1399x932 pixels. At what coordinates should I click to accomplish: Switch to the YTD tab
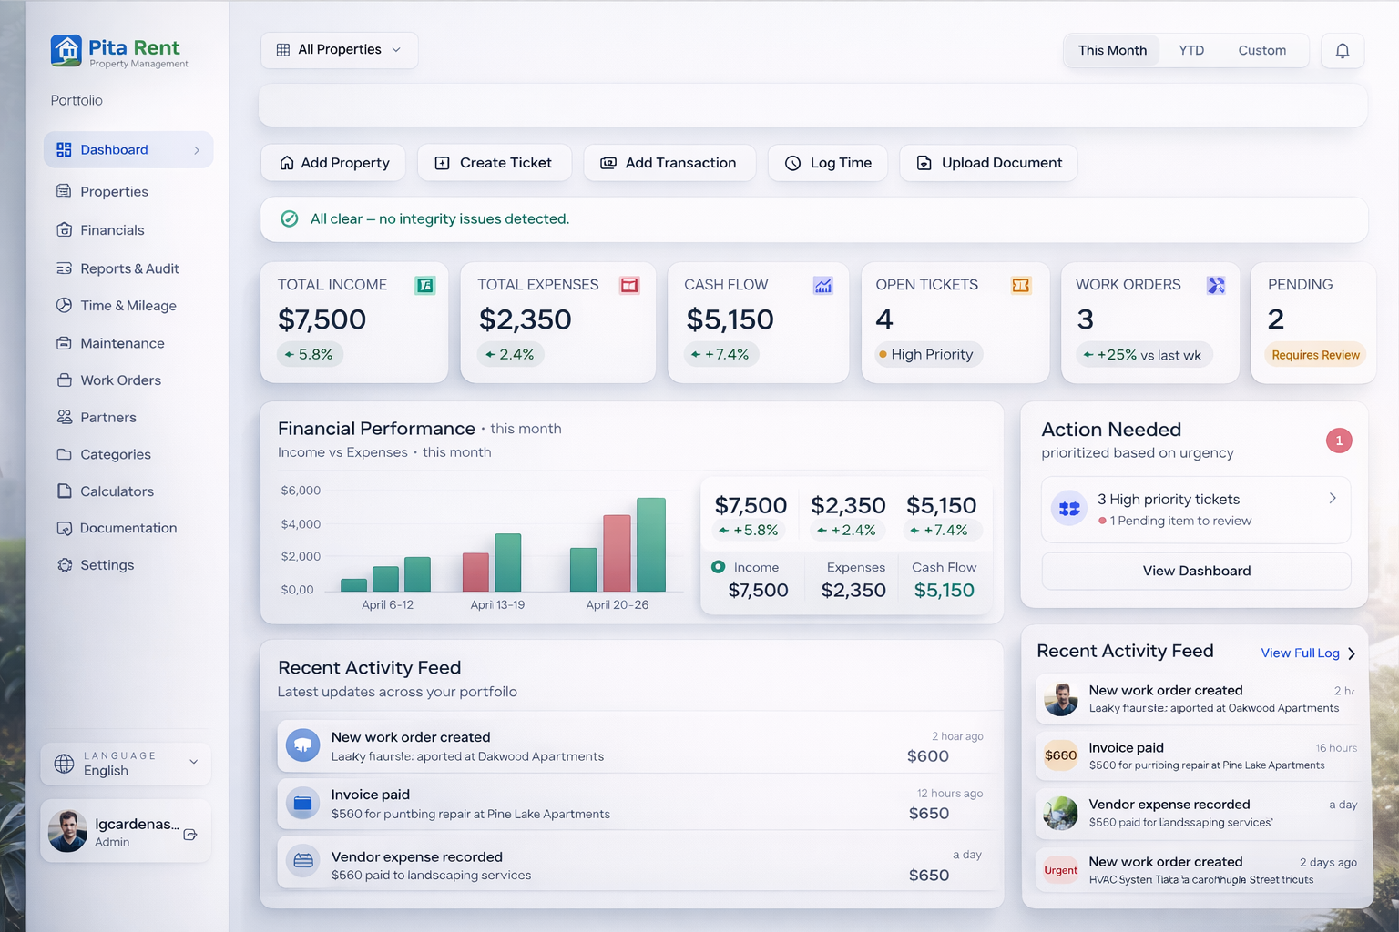[1190, 50]
